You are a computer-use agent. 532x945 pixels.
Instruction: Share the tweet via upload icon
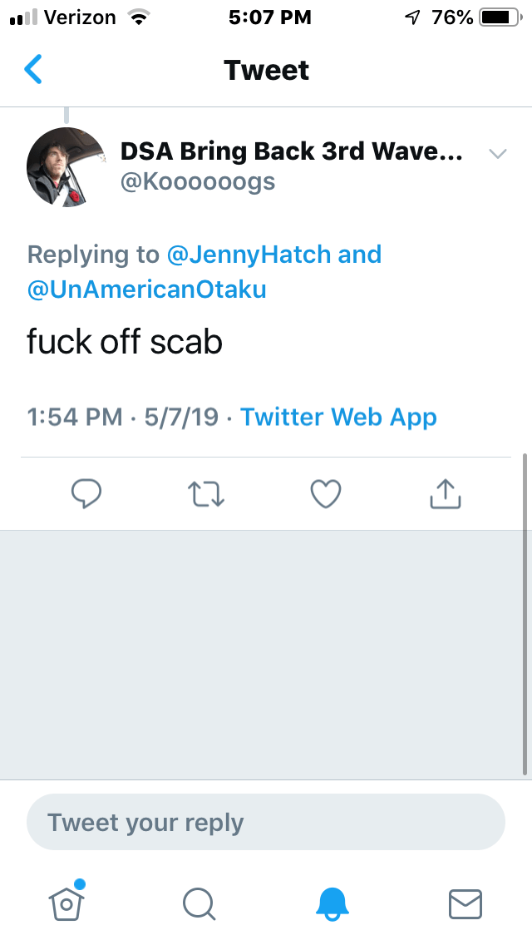(x=445, y=493)
